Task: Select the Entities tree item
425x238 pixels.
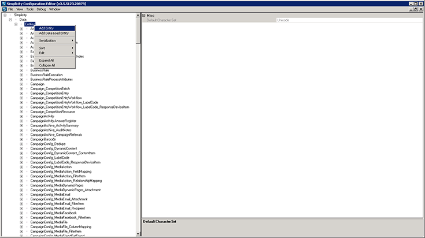Action: pyautogui.click(x=30, y=24)
